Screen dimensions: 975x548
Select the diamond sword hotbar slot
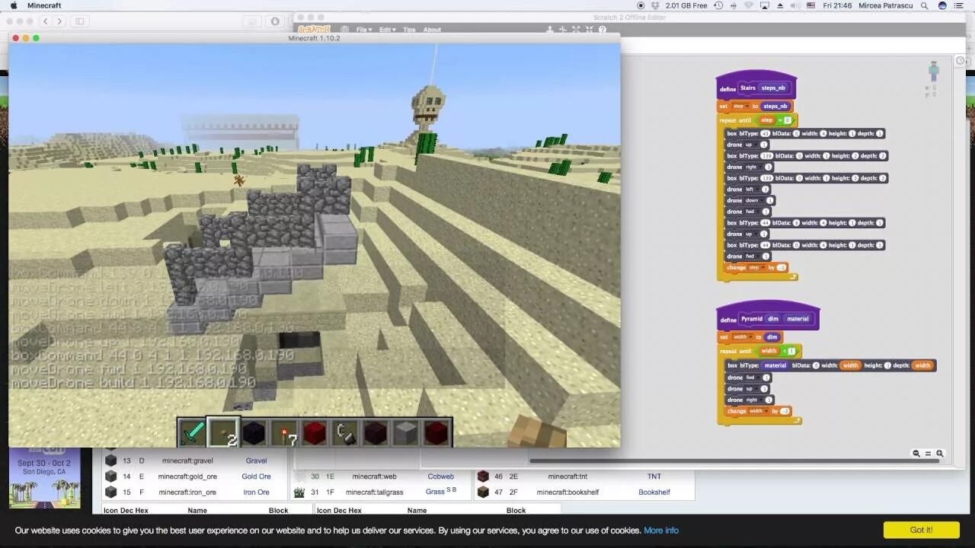193,433
